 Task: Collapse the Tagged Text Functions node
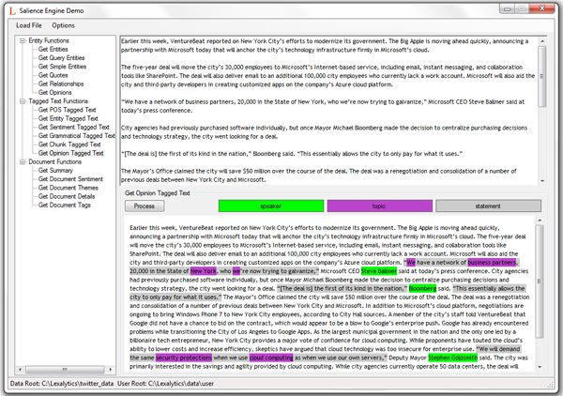[23, 100]
